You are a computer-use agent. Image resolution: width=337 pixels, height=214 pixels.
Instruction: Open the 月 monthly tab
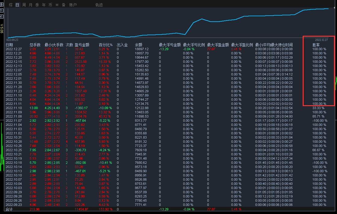click(31, 5)
